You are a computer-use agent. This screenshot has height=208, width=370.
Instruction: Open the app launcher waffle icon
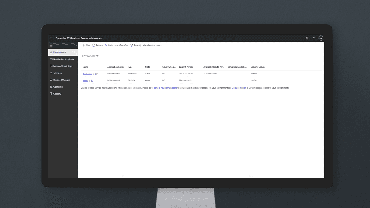(51, 38)
